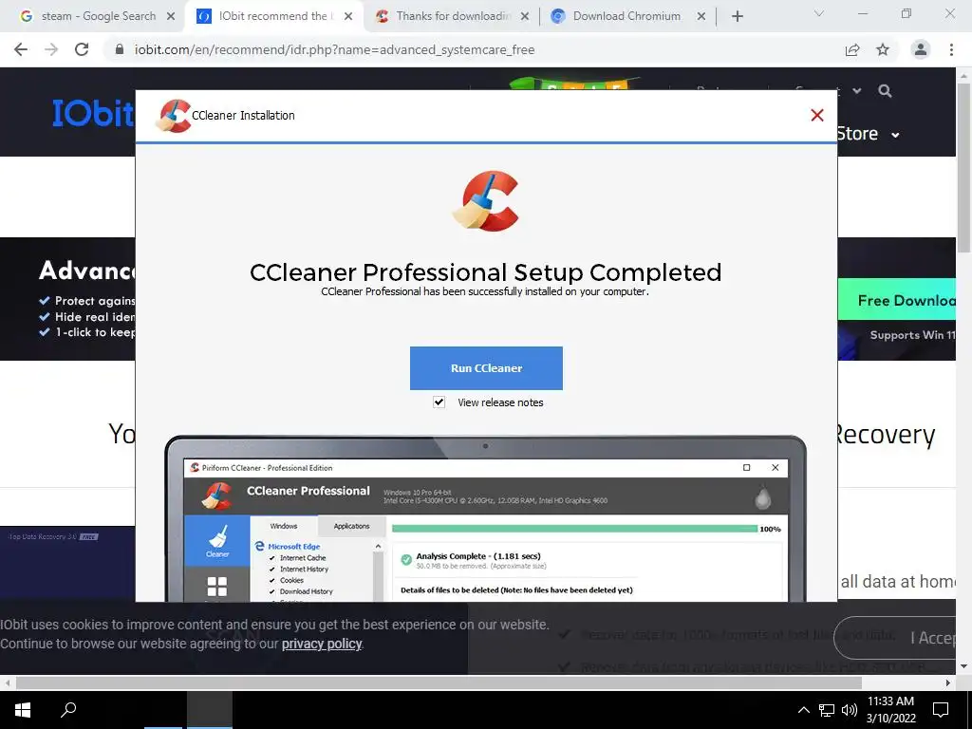The height and width of the screenshot is (729, 972).
Task: Switch to the steam - Google Search tab
Action: coord(98,16)
